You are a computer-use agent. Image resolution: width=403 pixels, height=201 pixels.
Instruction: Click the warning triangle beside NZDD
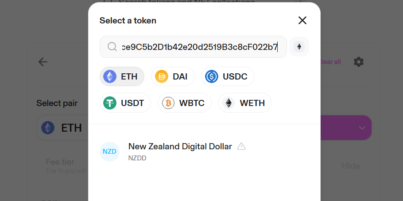[x=241, y=146]
